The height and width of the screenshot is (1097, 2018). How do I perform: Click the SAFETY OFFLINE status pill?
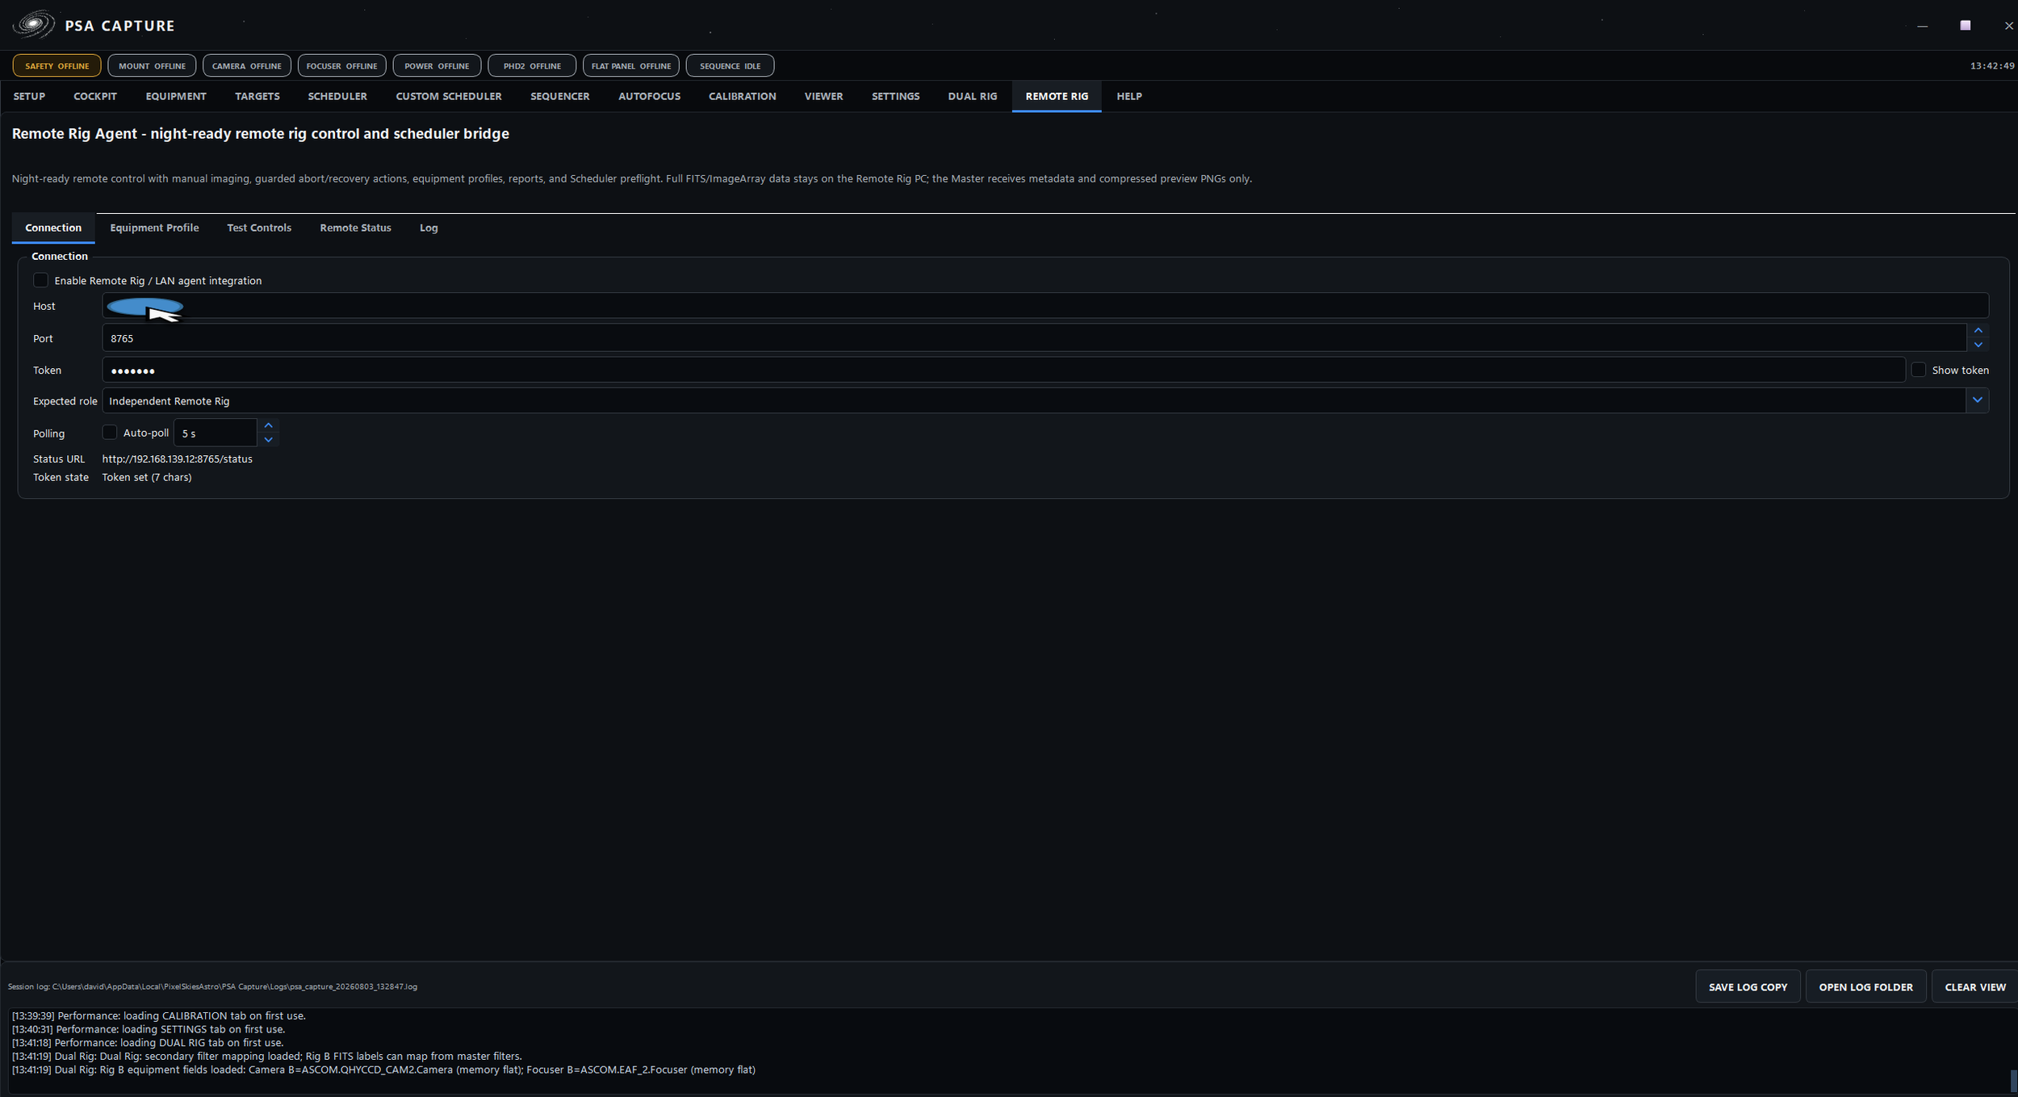pos(57,65)
